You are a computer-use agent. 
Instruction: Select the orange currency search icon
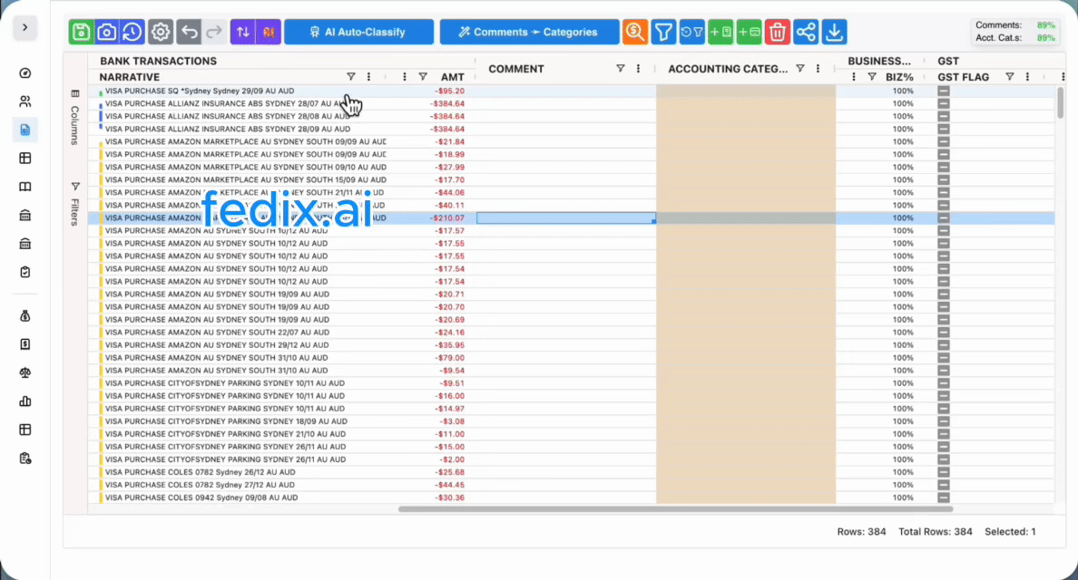coord(634,32)
